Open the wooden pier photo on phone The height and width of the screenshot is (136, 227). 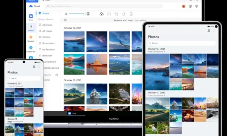click(x=29, y=112)
